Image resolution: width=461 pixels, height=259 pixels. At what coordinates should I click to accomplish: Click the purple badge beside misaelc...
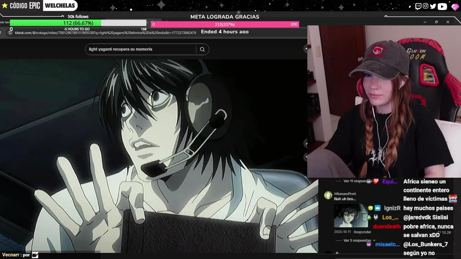pos(369,244)
